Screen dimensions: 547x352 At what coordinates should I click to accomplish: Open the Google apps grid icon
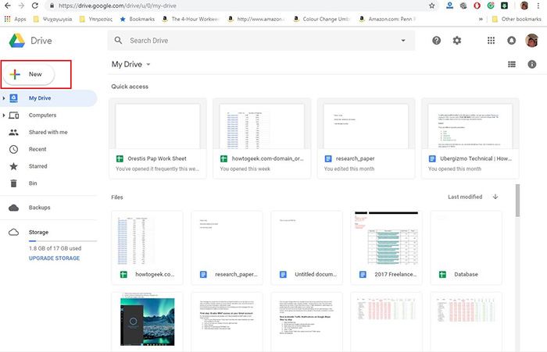tap(491, 41)
